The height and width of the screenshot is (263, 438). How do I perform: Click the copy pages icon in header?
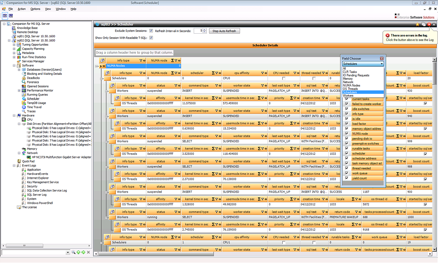pyautogui.click(x=423, y=24)
